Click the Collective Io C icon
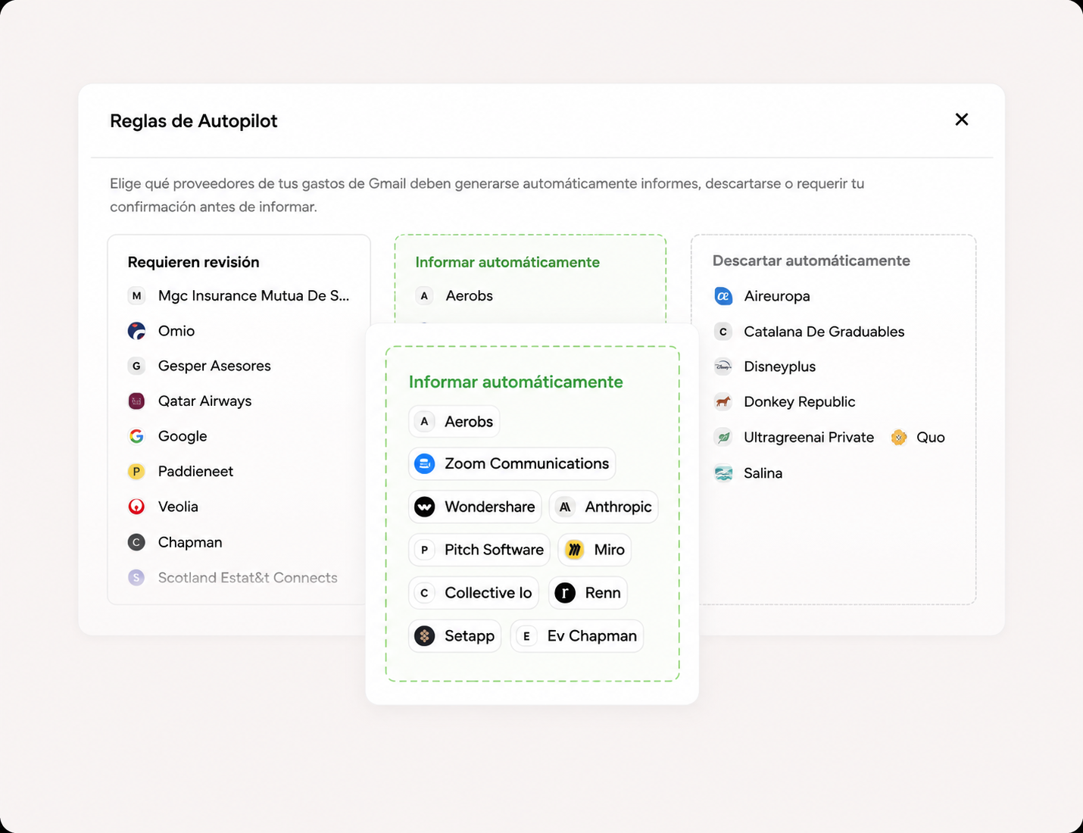 [x=425, y=593]
